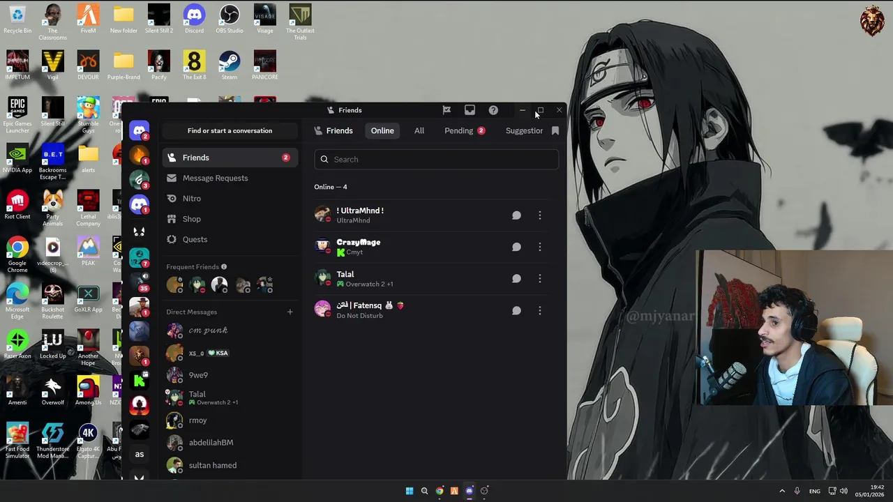This screenshot has height=502, width=893.
Task: Click taskbar Discord icon
Action: 470,491
